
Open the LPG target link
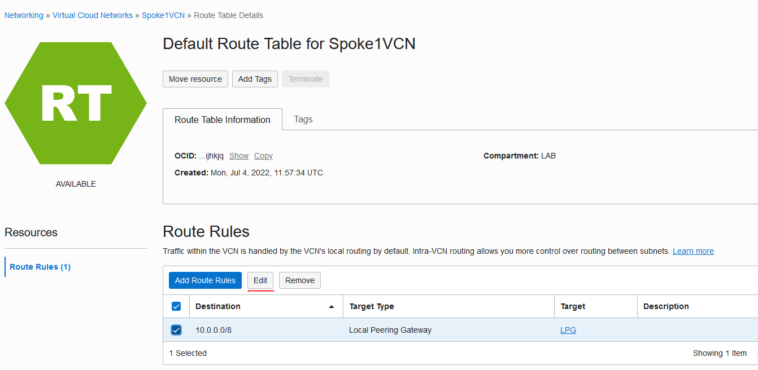568,330
